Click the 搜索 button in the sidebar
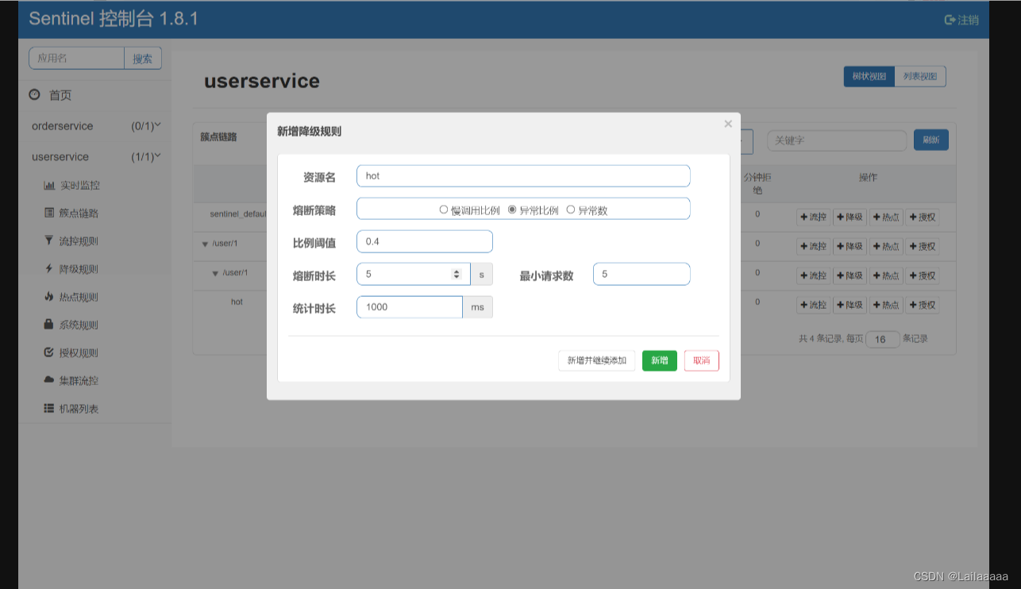The width and height of the screenshot is (1021, 589). click(143, 58)
